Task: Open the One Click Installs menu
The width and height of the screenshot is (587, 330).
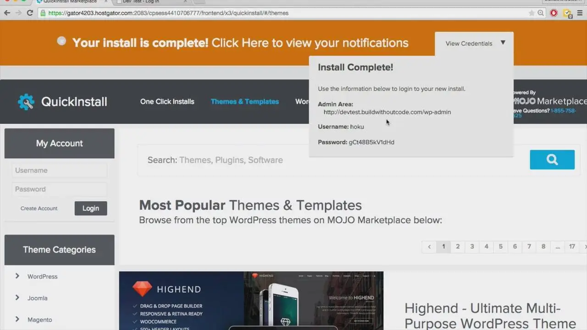Action: click(x=167, y=101)
